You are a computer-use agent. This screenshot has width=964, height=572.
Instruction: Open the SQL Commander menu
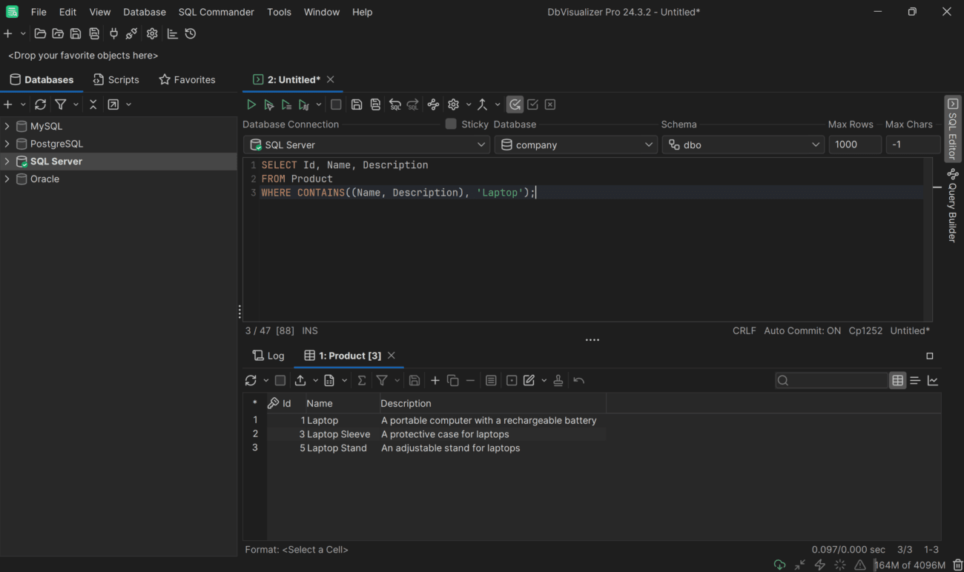click(x=216, y=12)
